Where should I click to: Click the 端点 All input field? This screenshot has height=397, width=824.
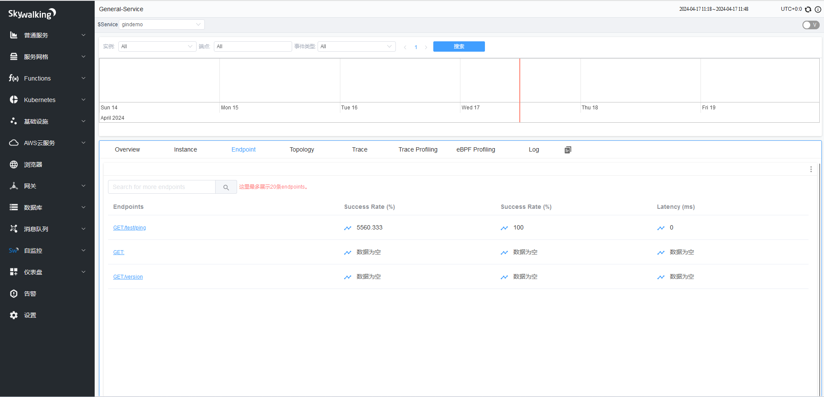coord(253,47)
